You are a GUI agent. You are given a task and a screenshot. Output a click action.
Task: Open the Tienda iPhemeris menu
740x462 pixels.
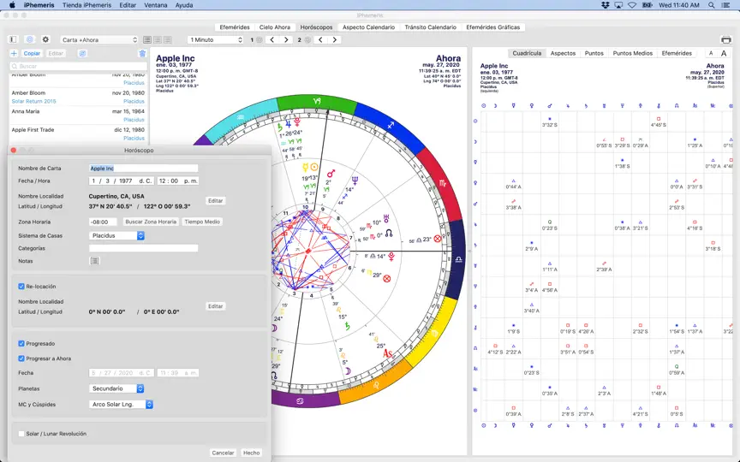tap(87, 5)
